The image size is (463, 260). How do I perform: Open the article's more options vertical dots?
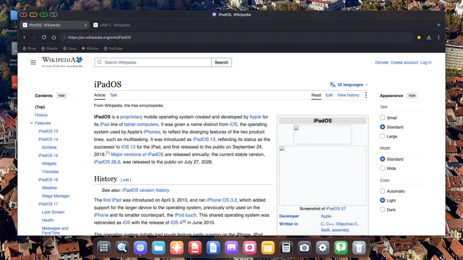366,95
